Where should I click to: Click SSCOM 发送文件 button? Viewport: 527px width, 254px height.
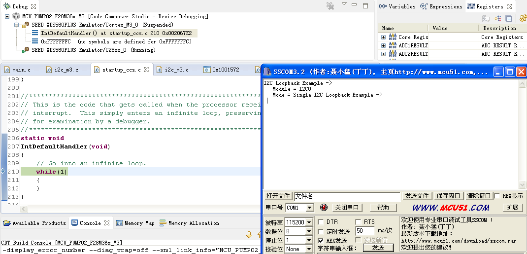pyautogui.click(x=417, y=196)
